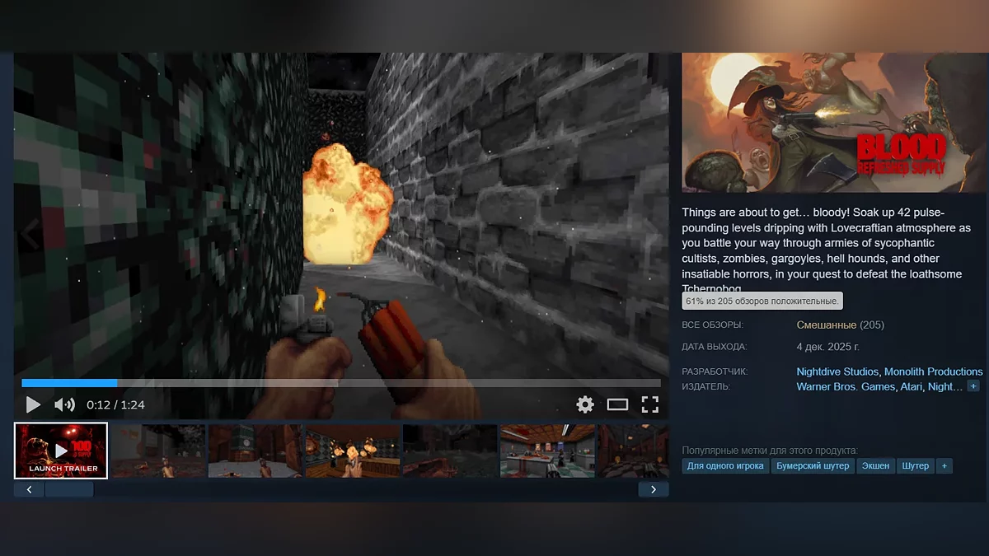989x556 pixels.
Task: Click the ВСЕ ОБЗОРЫ label
Action: pyautogui.click(x=713, y=325)
